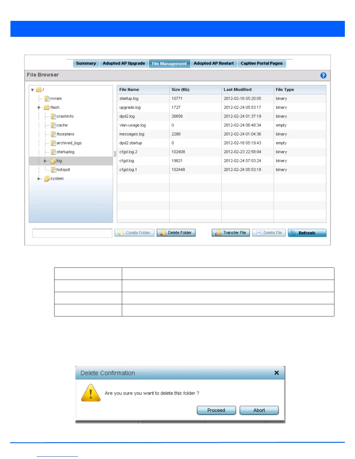The height and width of the screenshot is (459, 355).
Task: Click the log folder icon
Action: 53,161
